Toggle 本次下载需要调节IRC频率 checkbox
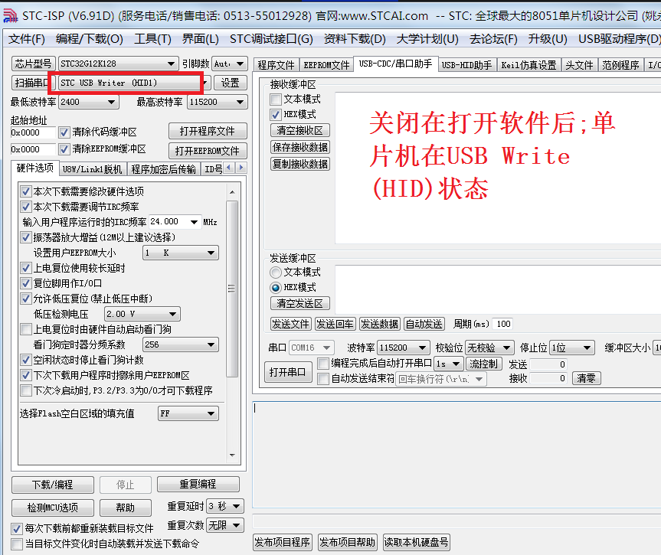The width and height of the screenshot is (661, 555). 26,207
